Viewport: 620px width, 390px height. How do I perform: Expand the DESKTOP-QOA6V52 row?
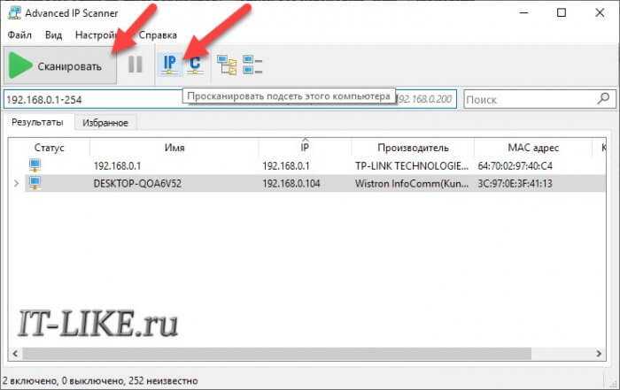(16, 184)
